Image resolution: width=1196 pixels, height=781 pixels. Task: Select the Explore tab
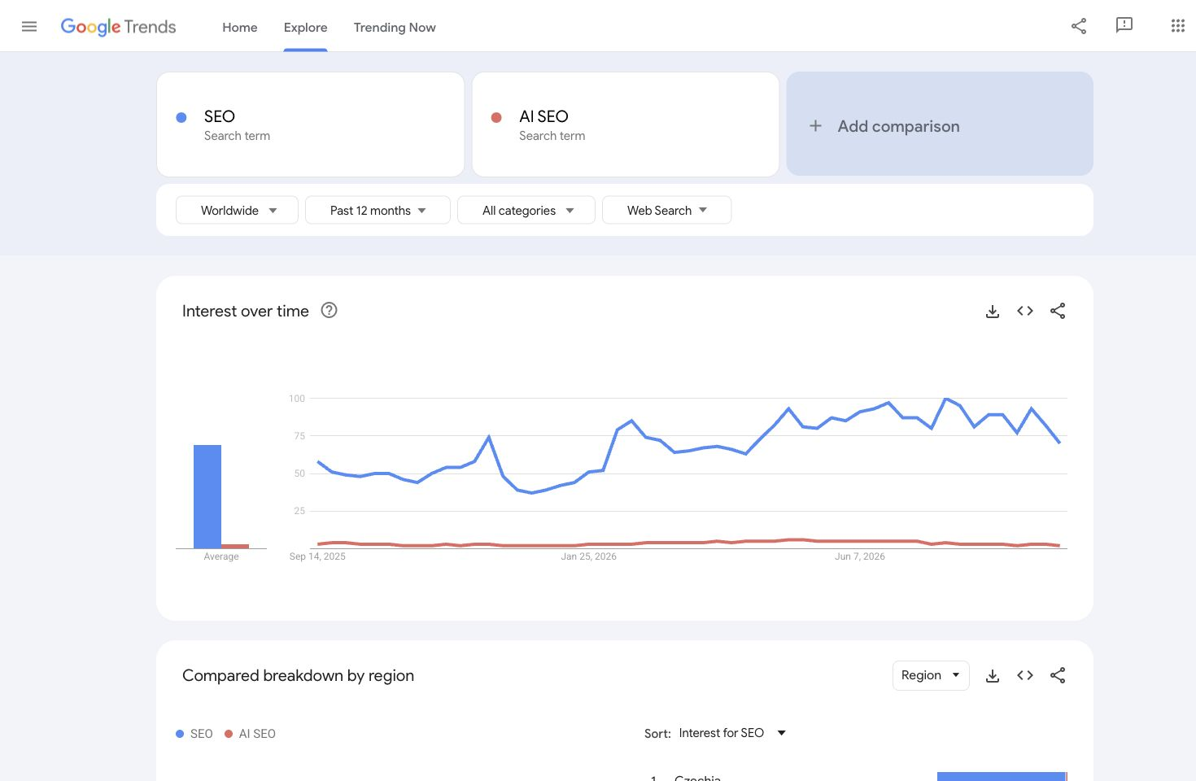coord(306,27)
